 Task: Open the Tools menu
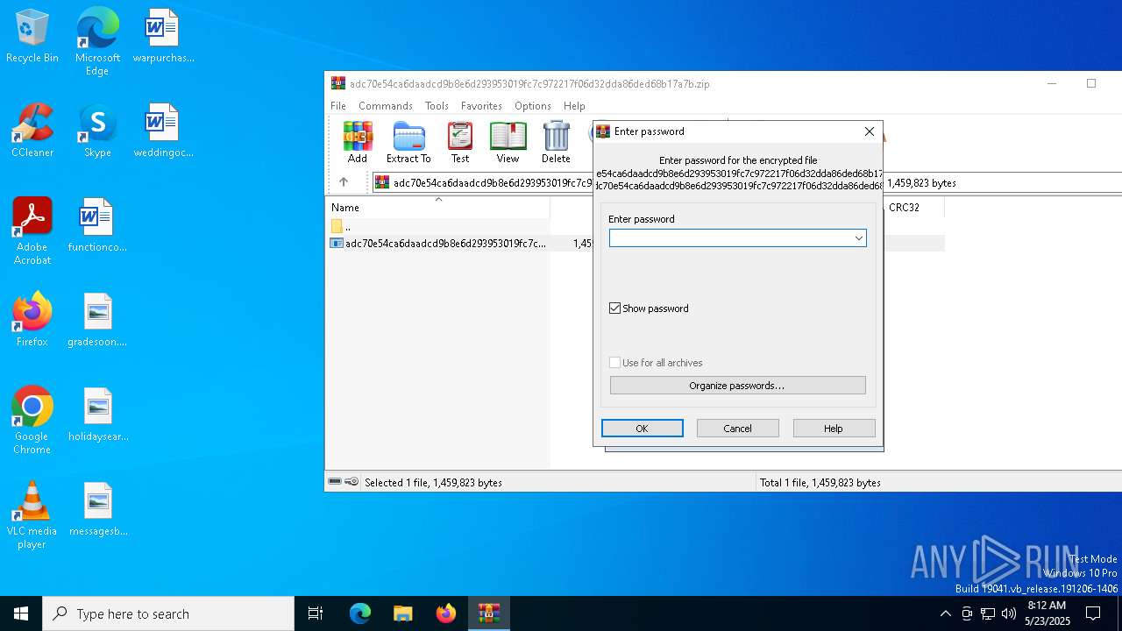click(x=437, y=105)
